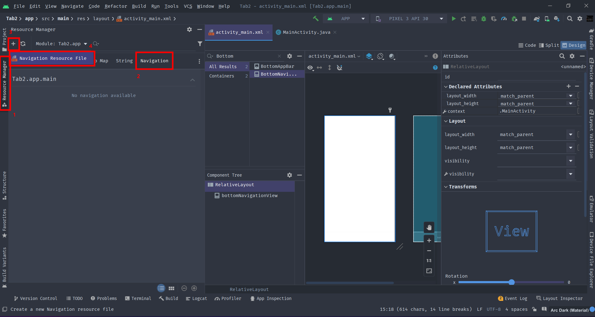
Task: Open the Search Everywhere magnifier icon
Action: [570, 19]
